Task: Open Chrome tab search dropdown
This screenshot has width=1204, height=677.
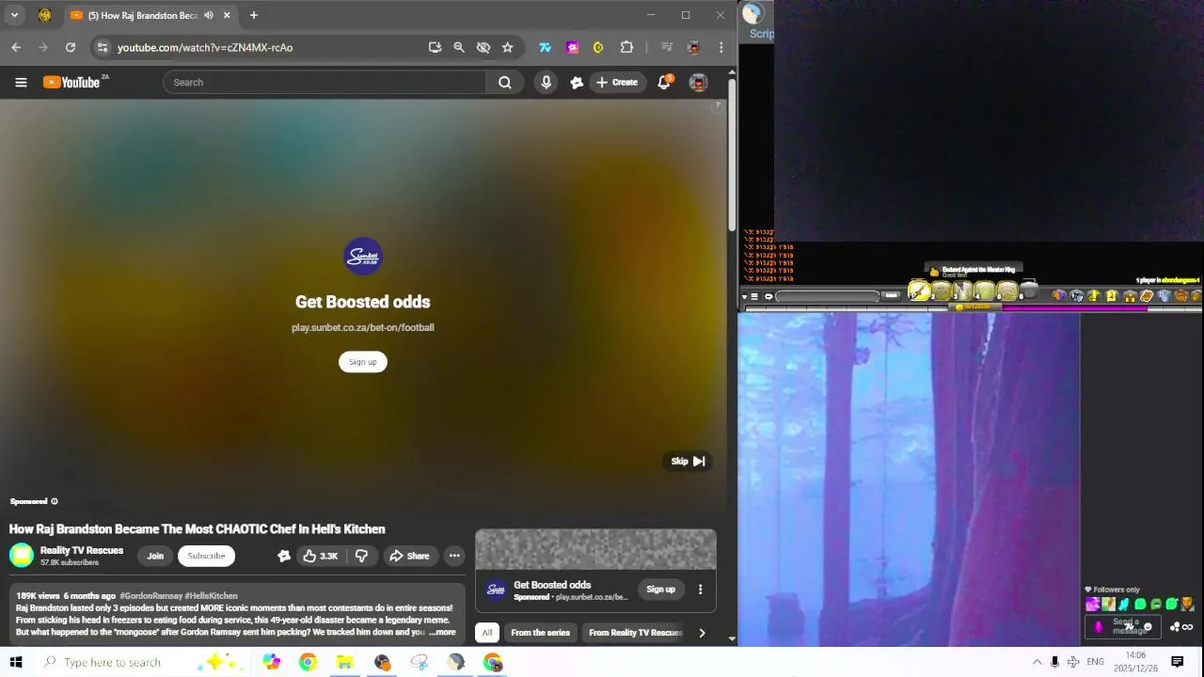Action: [x=14, y=16]
